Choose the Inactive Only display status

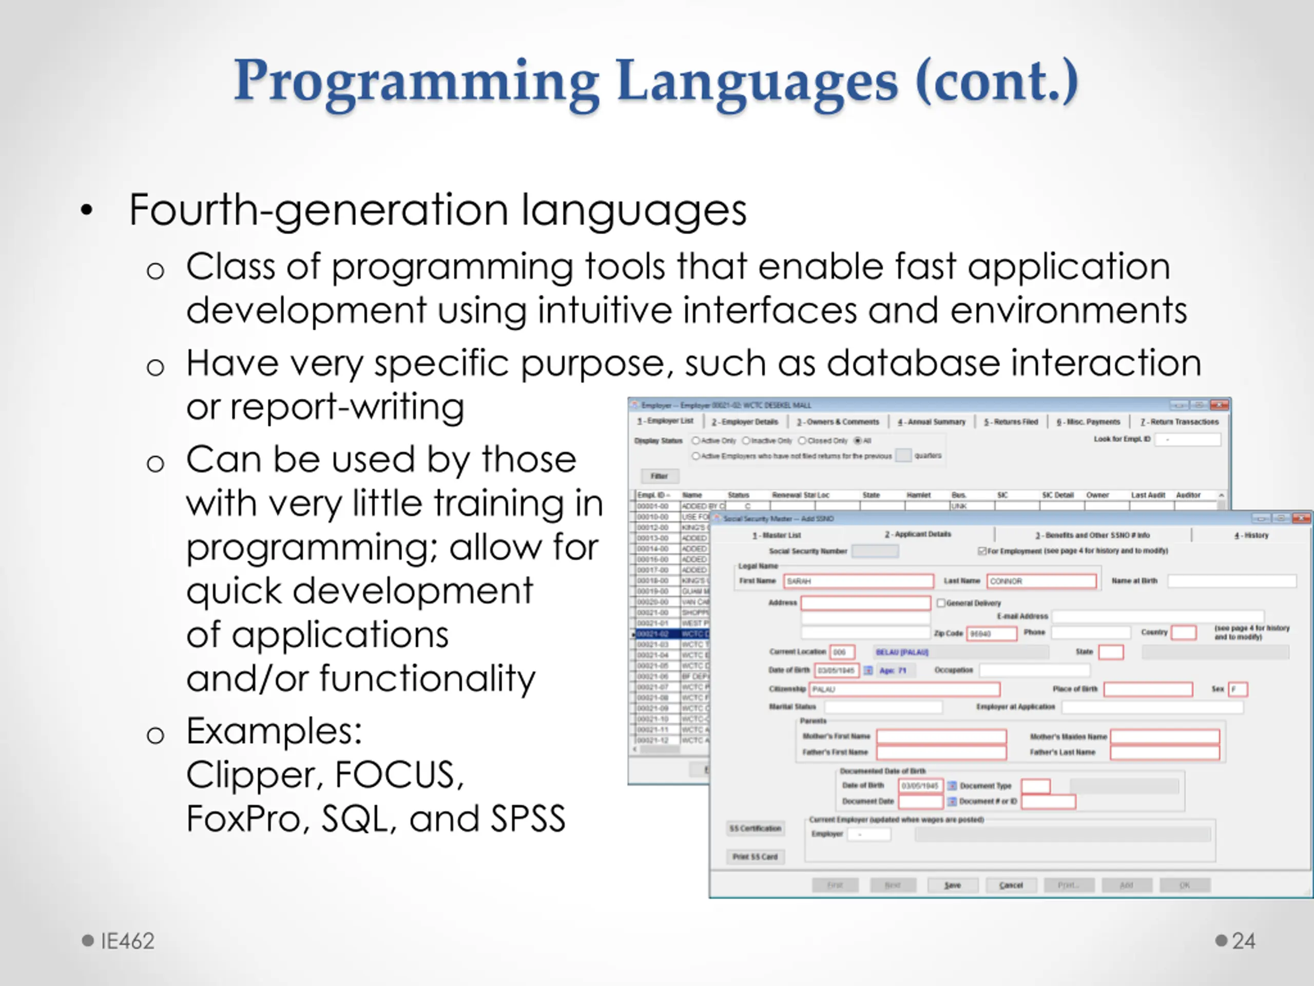tap(746, 441)
